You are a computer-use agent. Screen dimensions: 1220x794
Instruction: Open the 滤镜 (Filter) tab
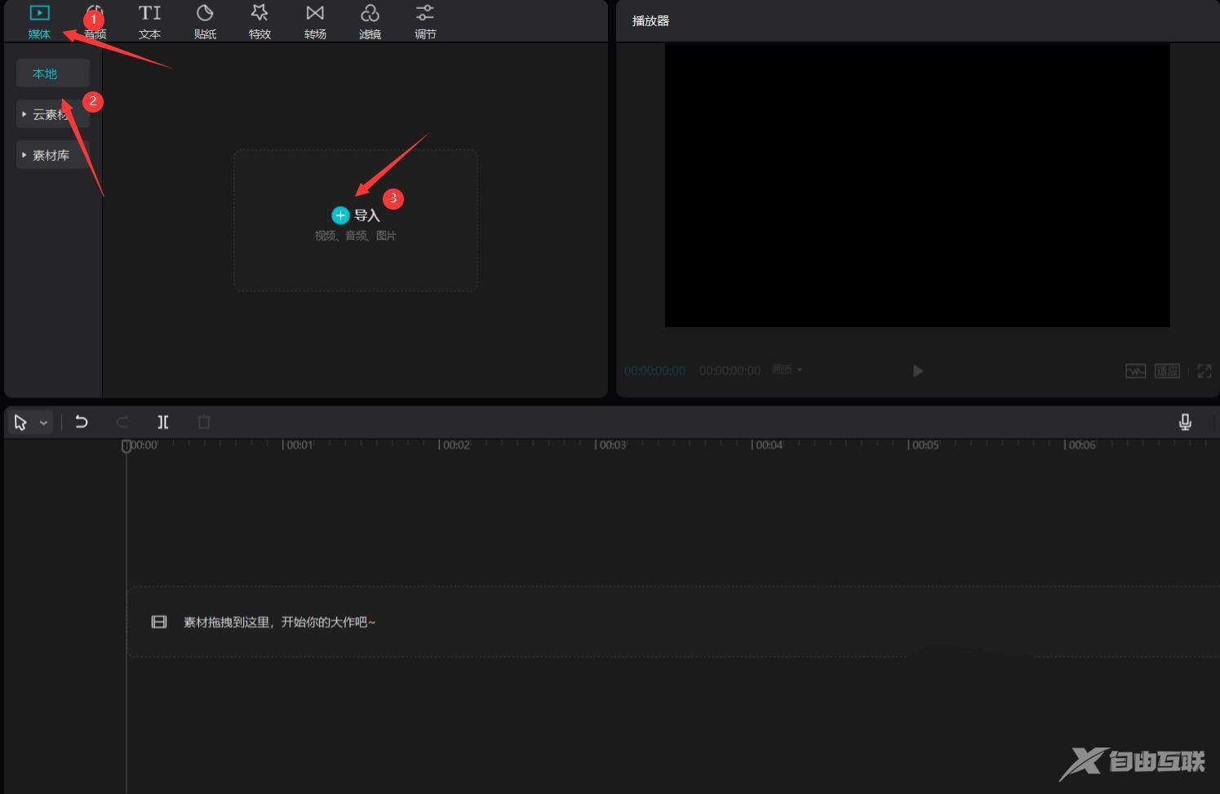(370, 22)
